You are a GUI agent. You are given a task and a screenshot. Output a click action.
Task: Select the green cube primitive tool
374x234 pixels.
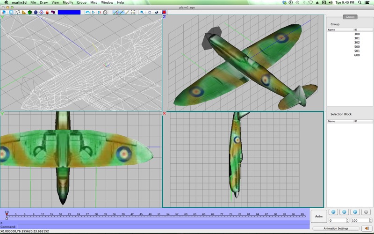29,12
